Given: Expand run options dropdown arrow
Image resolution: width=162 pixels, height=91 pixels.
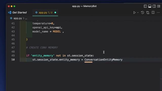Looking at the screenshot, I should tap(138, 13).
